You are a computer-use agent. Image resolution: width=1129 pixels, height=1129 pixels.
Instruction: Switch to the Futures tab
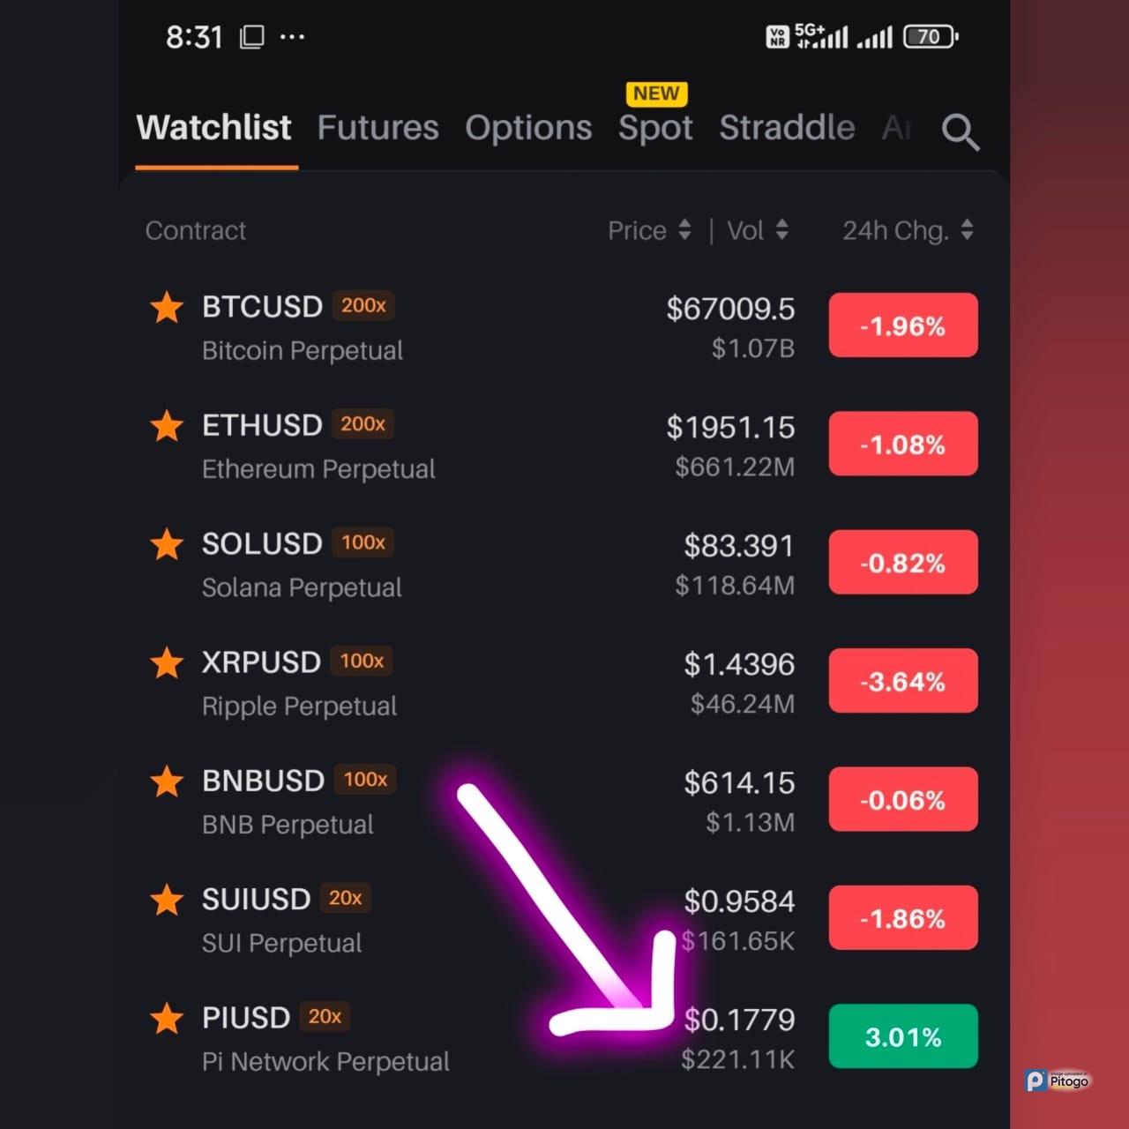(x=378, y=128)
